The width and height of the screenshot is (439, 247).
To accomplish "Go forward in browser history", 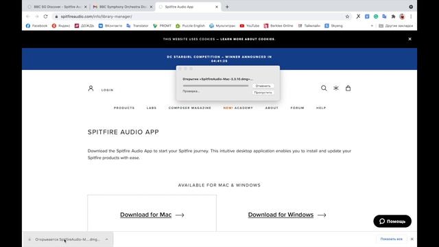I will [36, 16].
